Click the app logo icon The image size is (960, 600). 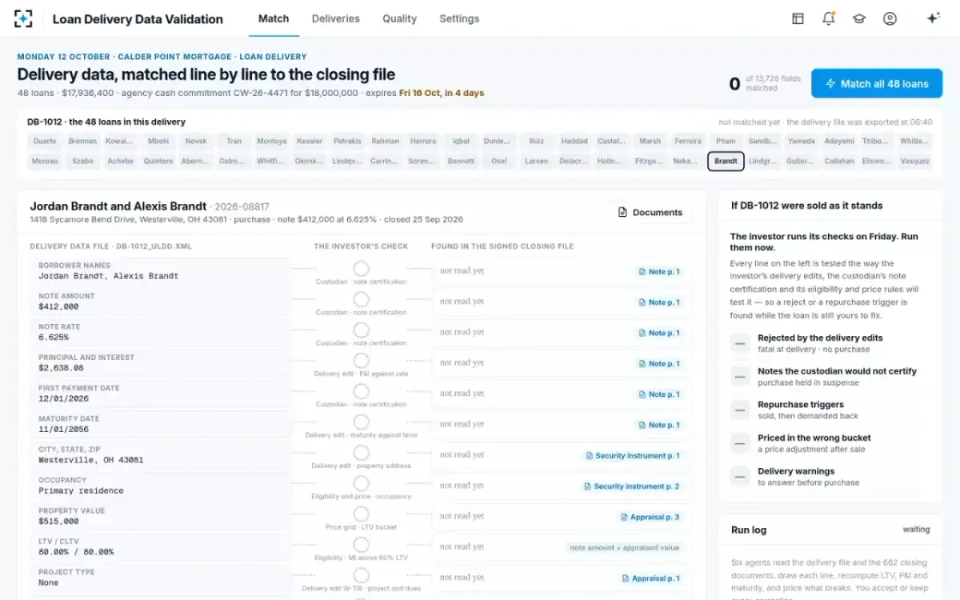(x=23, y=18)
